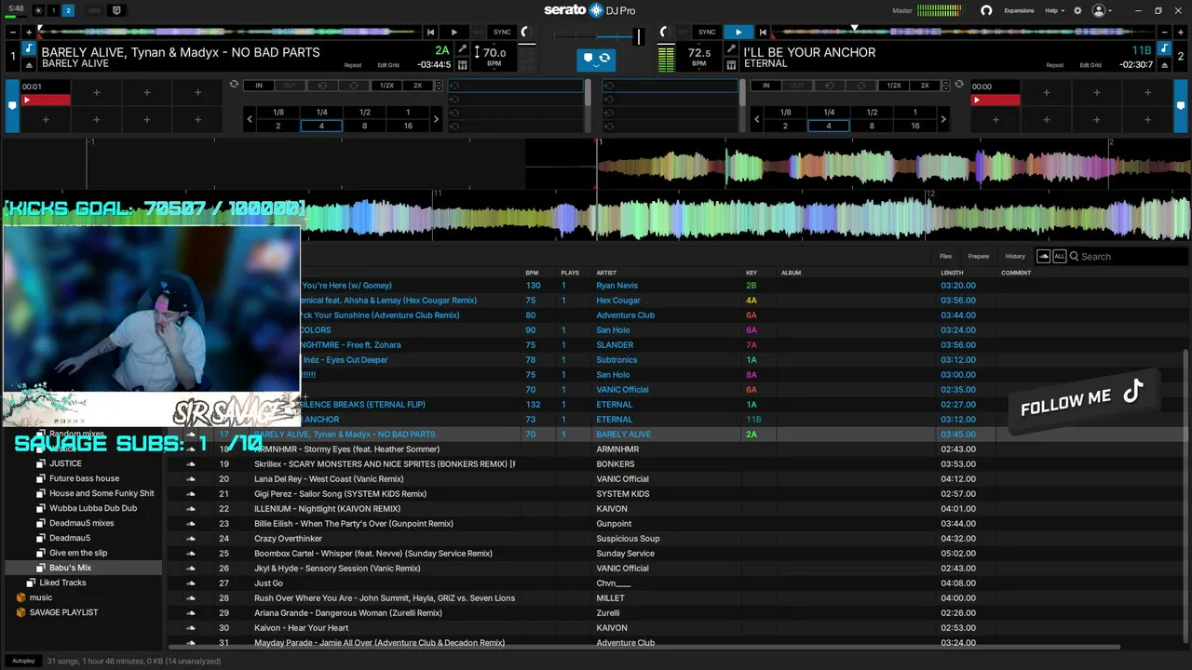Viewport: 1192px width, 670px height.
Task: Click the stems pad icon on deck 2
Action: (732, 64)
